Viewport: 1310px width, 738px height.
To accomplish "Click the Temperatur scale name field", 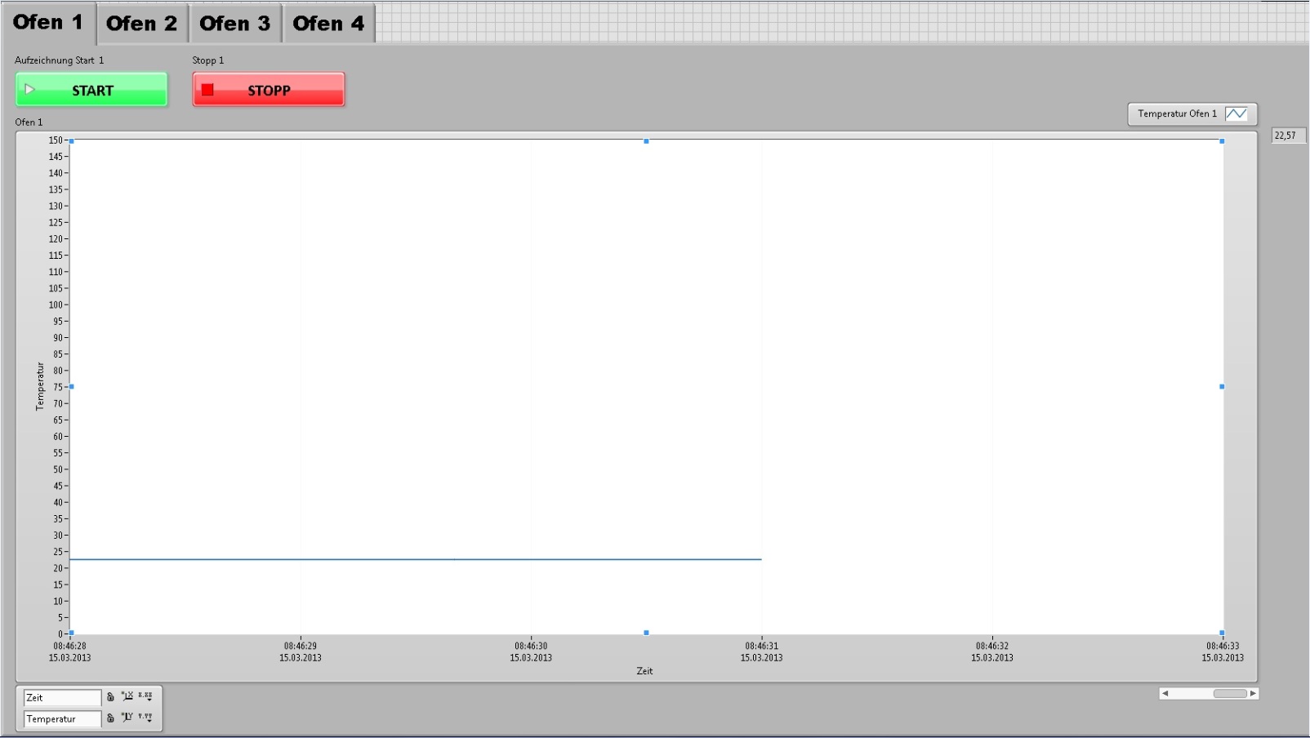I will tap(62, 719).
